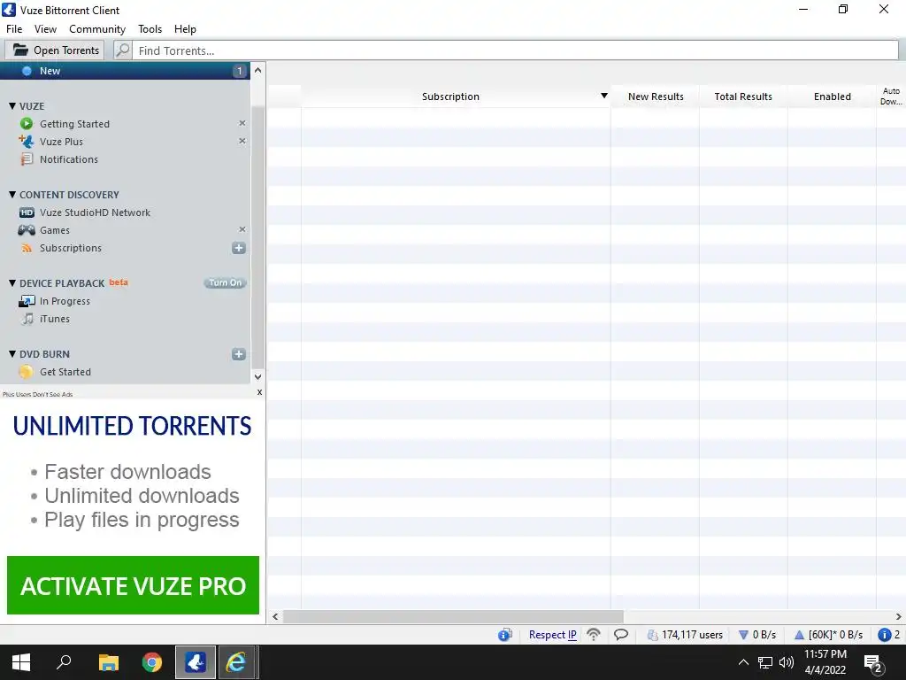The height and width of the screenshot is (680, 906).
Task: Click the iTunes music note icon
Action: click(27, 319)
